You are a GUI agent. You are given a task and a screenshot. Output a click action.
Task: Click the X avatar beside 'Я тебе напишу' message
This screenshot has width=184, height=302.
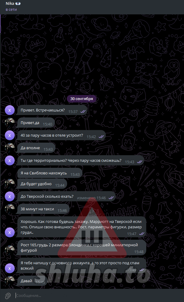tap(10, 268)
